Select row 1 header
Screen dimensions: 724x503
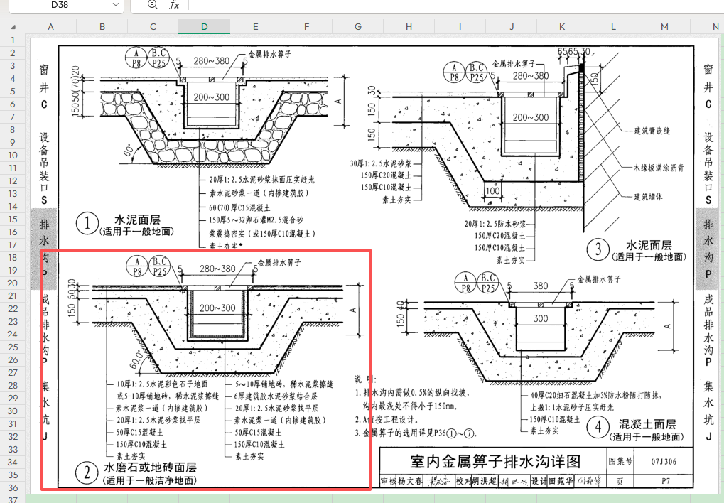[13, 40]
